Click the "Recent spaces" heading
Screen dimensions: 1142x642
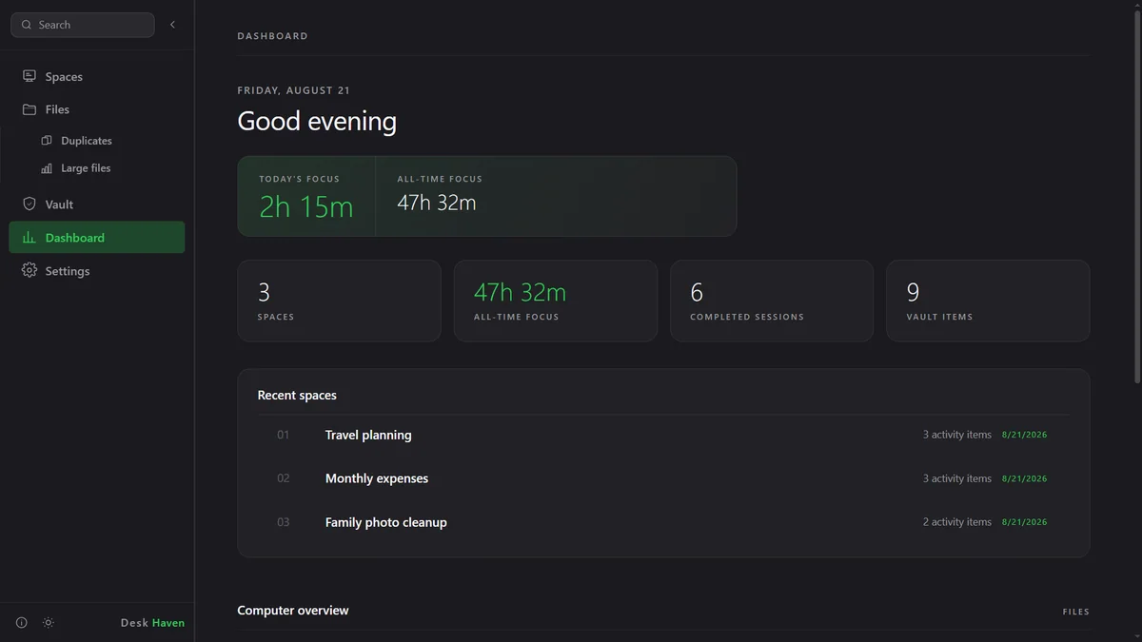[297, 396]
